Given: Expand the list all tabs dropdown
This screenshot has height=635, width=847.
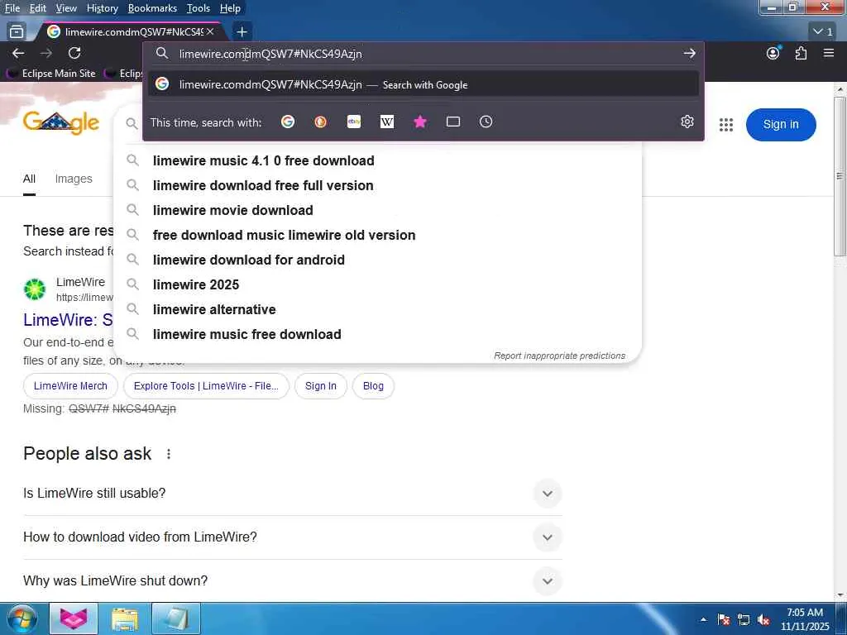Looking at the screenshot, I should pyautogui.click(x=823, y=32).
